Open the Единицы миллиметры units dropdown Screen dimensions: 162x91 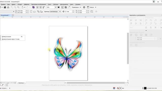point(55,12)
